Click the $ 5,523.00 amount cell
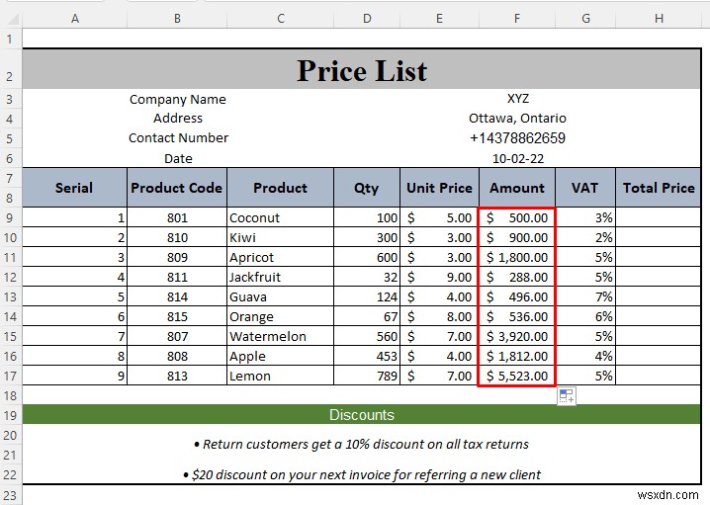710x505 pixels. [x=517, y=376]
